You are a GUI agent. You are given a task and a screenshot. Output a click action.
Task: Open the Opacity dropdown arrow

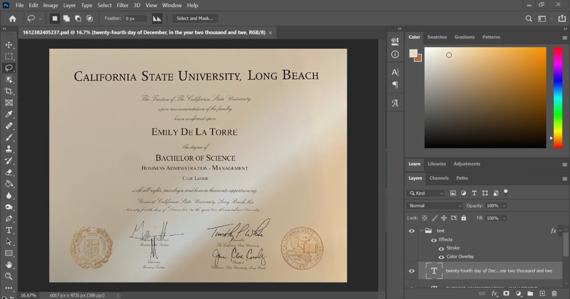[x=504, y=206]
